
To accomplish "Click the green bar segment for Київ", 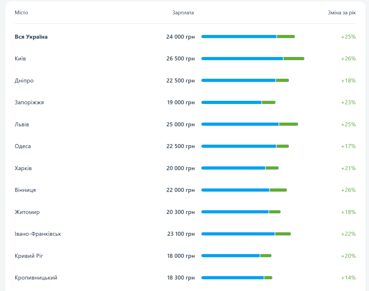I will [294, 58].
